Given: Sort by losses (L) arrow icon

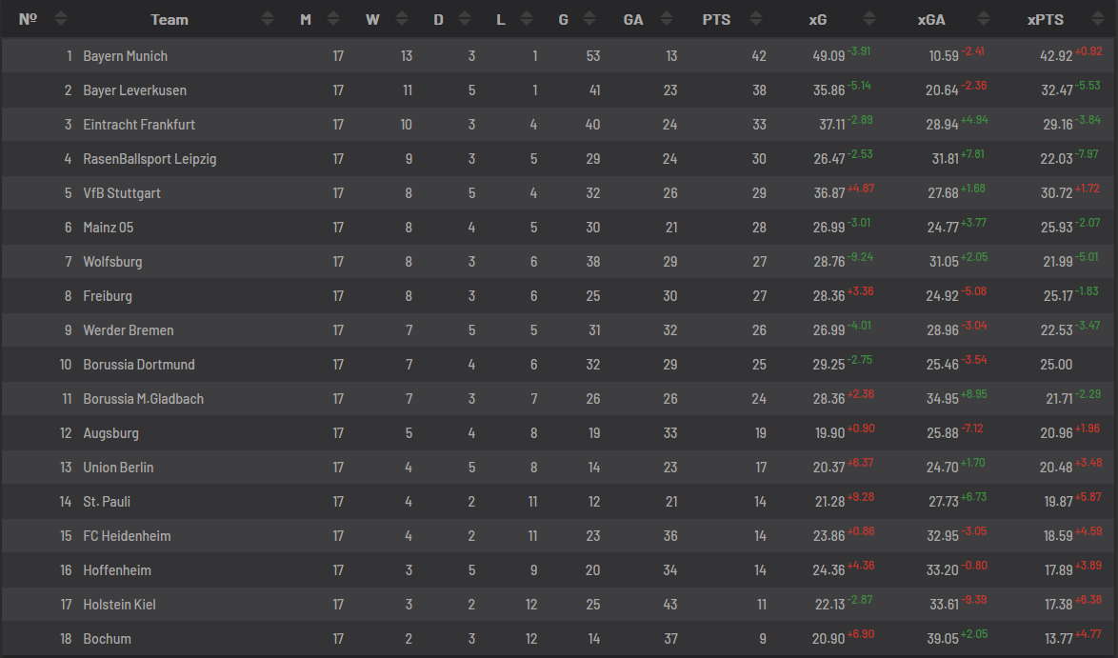Looking at the screenshot, I should pos(527,19).
